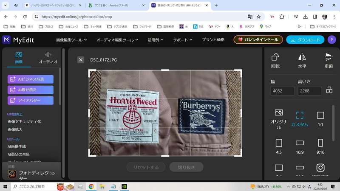Click the height field showing 2268
340x191 pixels.
(x=309, y=91)
